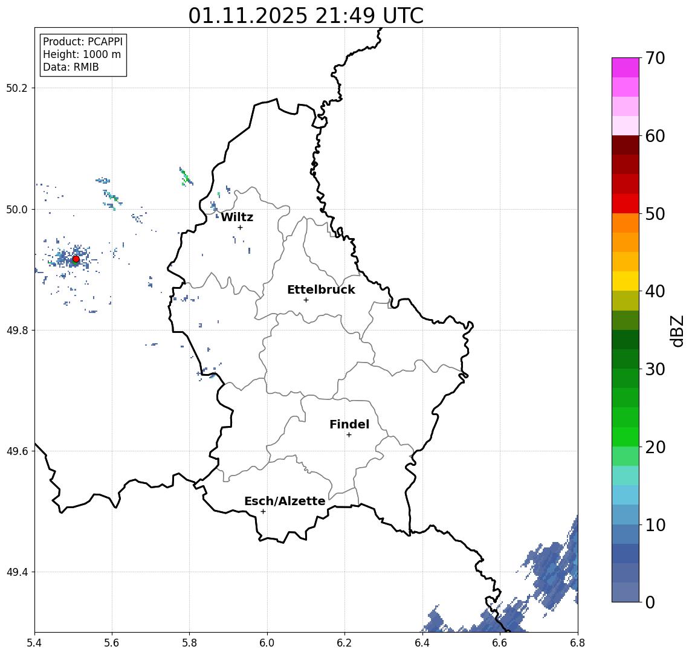
Task: Click the Wiltz station label
Action: pos(237,217)
